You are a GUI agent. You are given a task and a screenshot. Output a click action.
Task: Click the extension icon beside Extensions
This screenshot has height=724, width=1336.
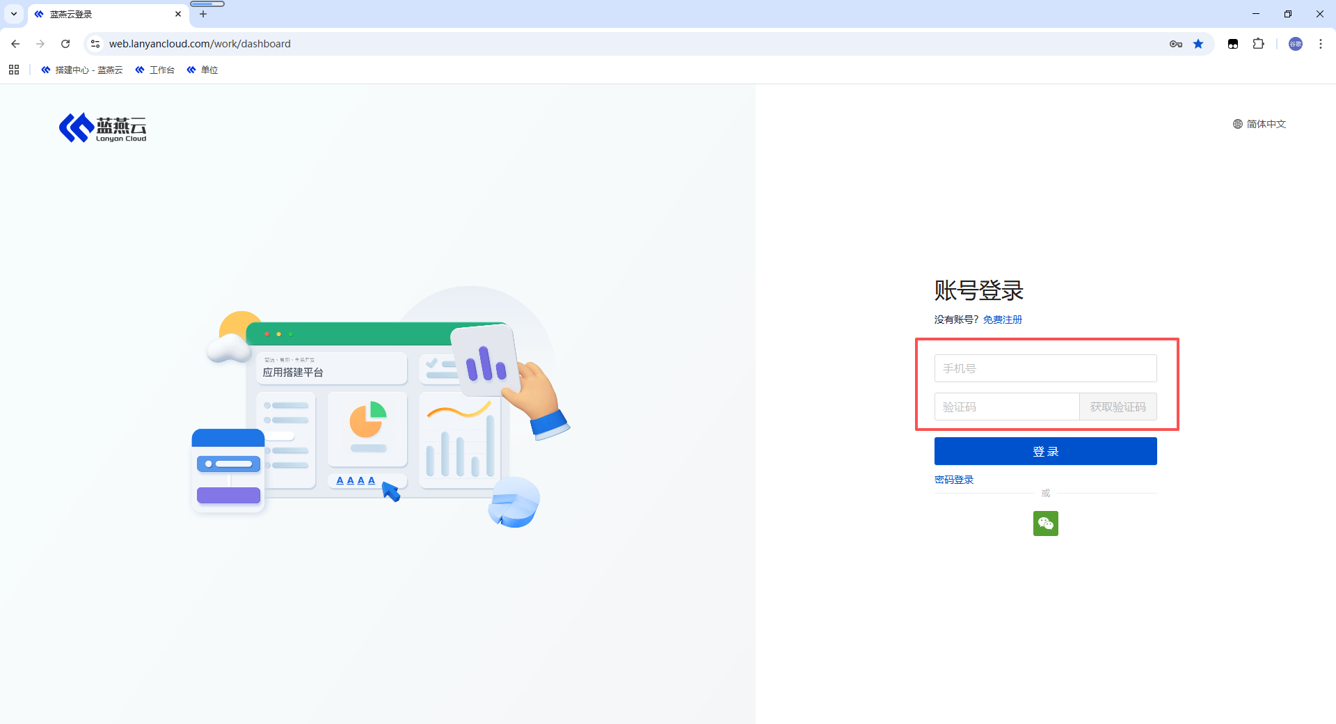coord(1233,44)
